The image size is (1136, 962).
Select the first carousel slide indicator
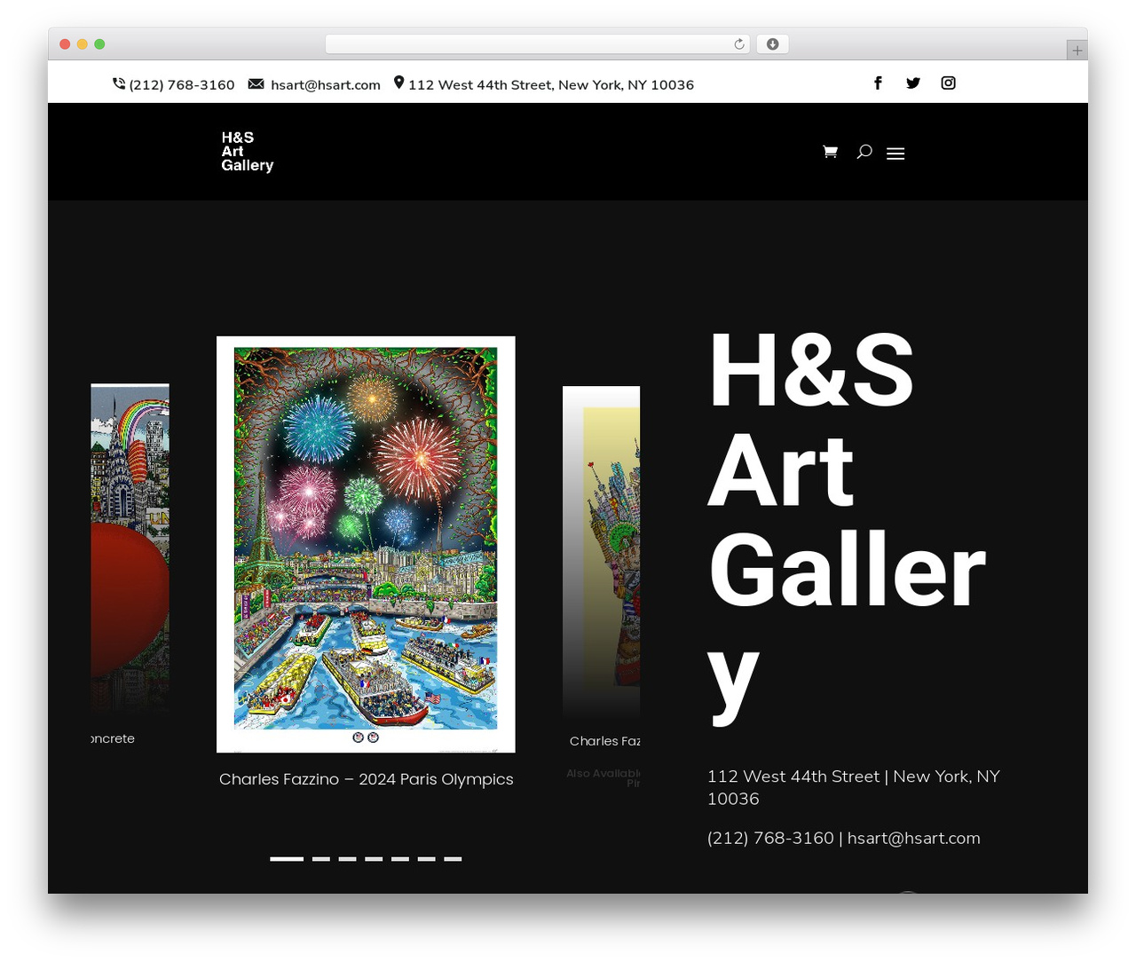click(x=287, y=859)
